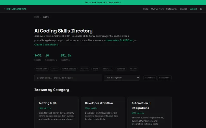Screen dimensions: 206x128
Task: Follow the 'cursor rules' link
Action: [112, 40]
